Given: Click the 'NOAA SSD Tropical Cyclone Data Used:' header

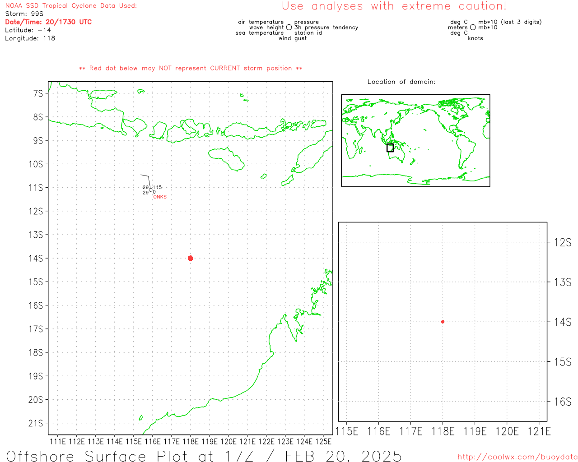Looking at the screenshot, I should click(71, 6).
